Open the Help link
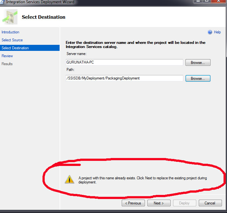 [217, 32]
